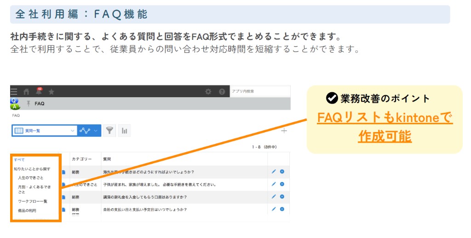Open the bookmarks star icon
Screen dimensions: 471x238
tap(52, 92)
